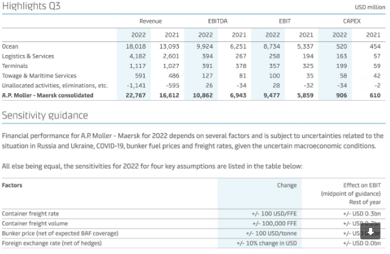Click Ocean CAPEX value 520
The width and height of the screenshot is (390, 254).
(342, 46)
